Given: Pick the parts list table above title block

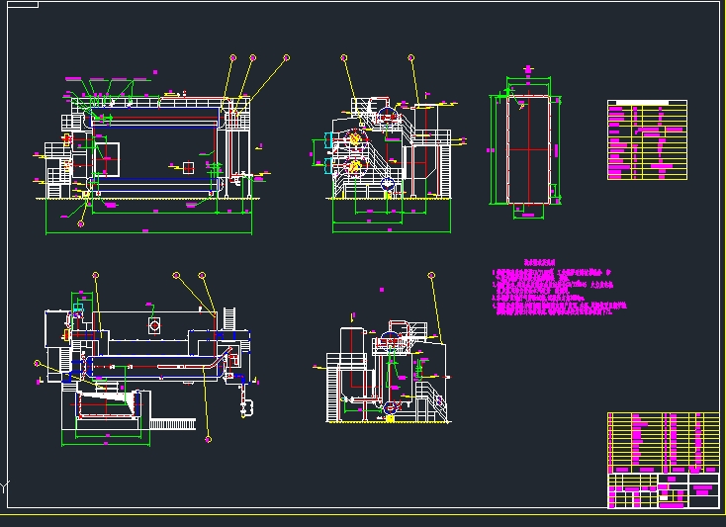Looking at the screenshot, I should point(663,442).
